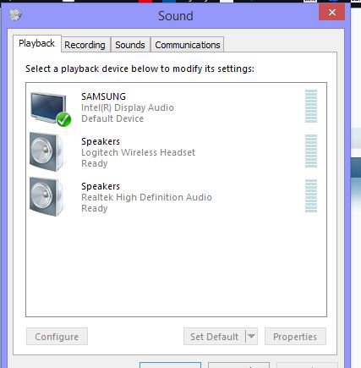Open the Sounds tab
361x368 pixels.
pos(130,45)
